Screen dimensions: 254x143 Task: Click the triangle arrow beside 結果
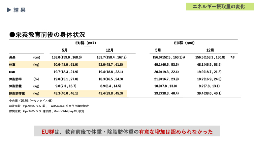click(9, 10)
